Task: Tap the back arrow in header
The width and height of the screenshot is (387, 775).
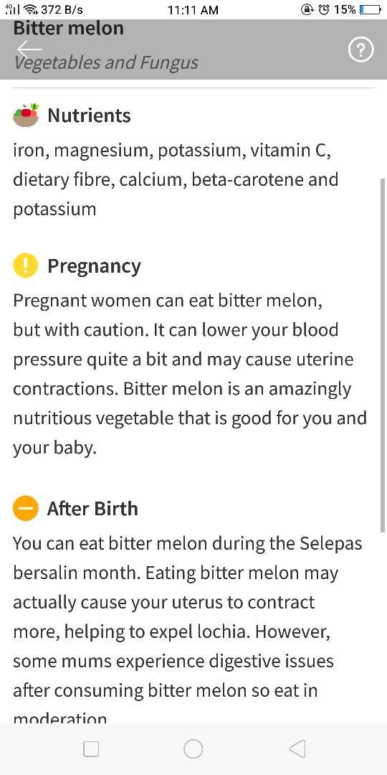Action: pos(29,49)
